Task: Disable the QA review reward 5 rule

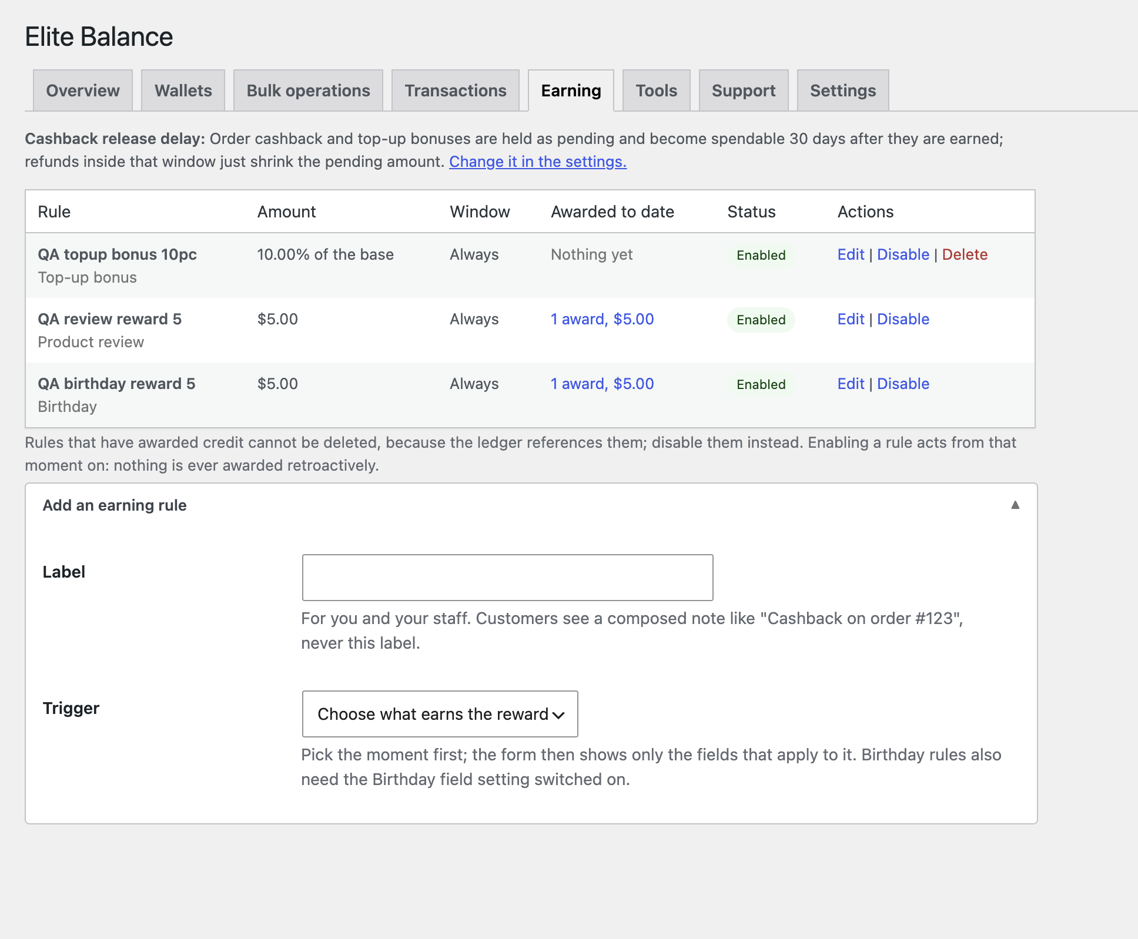Action: [903, 319]
